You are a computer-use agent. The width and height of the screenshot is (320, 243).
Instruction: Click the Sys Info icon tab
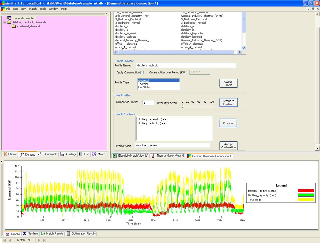tap(24, 234)
